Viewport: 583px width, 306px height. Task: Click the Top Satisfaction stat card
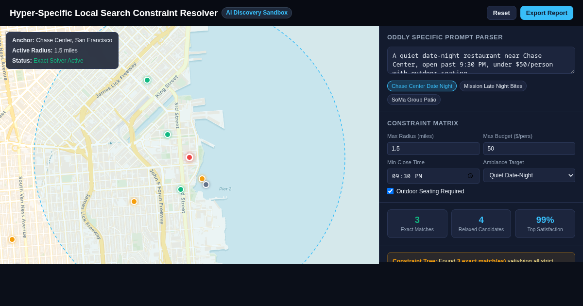(x=545, y=223)
